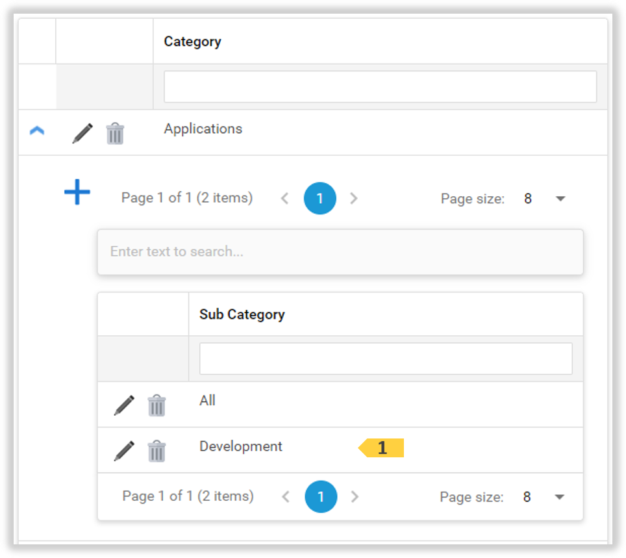This screenshot has width=626, height=558.
Task: Edit the Development sub category row
Action: [x=124, y=451]
